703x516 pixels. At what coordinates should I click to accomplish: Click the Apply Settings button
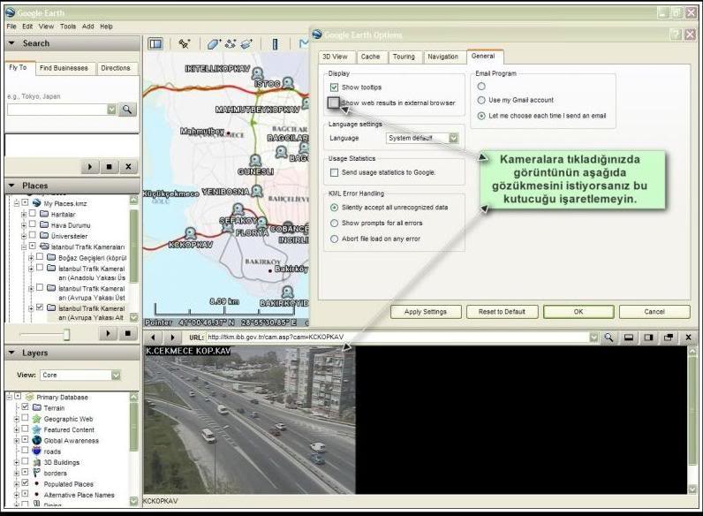pyautogui.click(x=426, y=312)
